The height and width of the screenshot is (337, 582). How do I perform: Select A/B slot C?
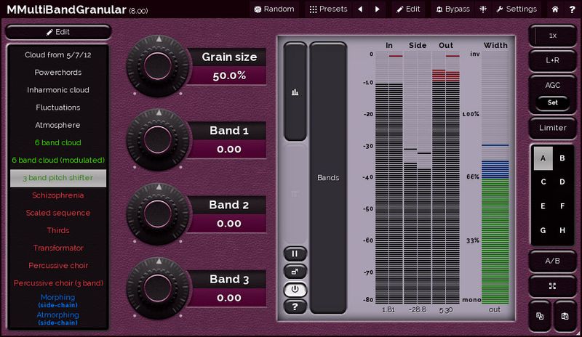[543, 182]
